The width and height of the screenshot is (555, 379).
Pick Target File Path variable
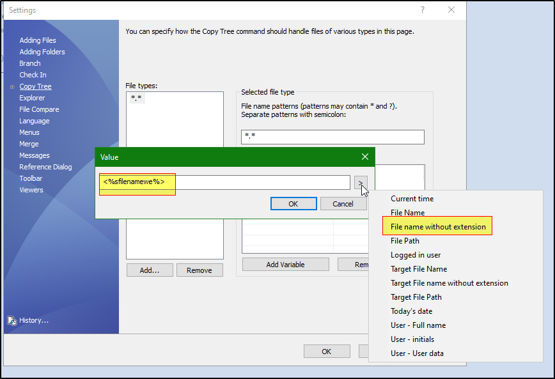416,297
